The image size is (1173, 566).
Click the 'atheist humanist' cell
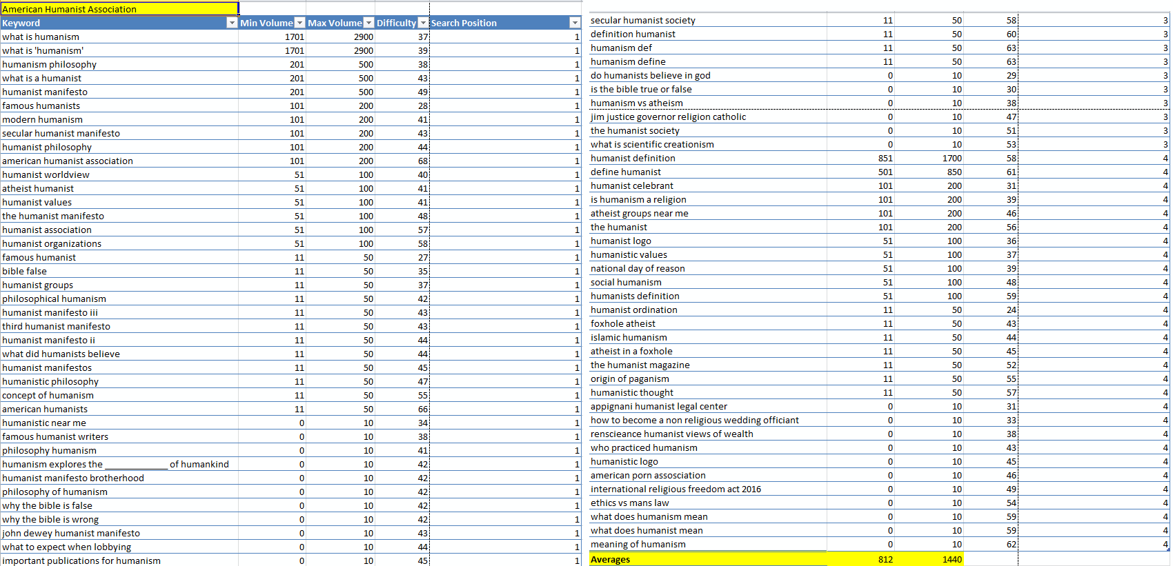[119, 188]
